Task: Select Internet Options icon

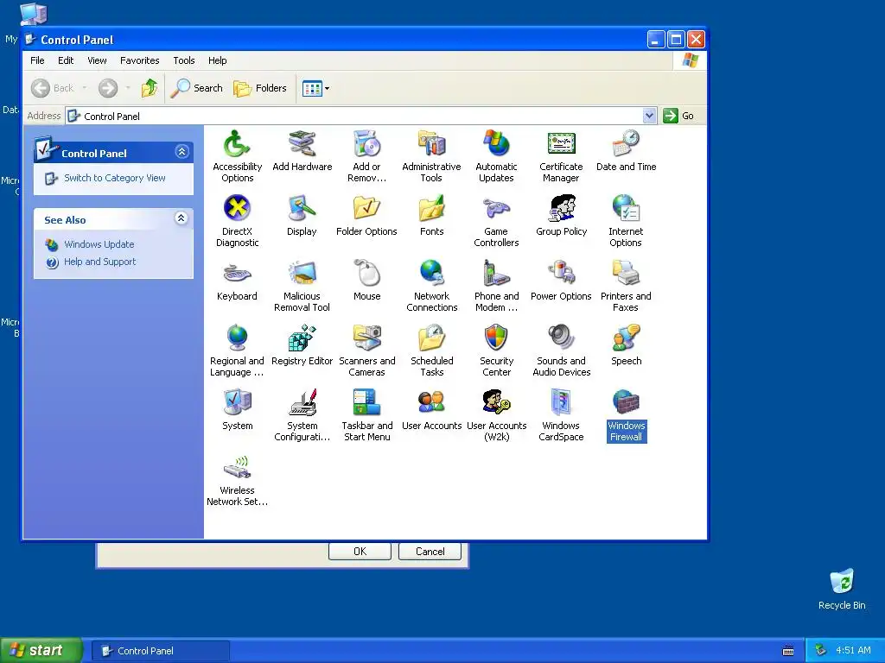Action: pos(626,209)
